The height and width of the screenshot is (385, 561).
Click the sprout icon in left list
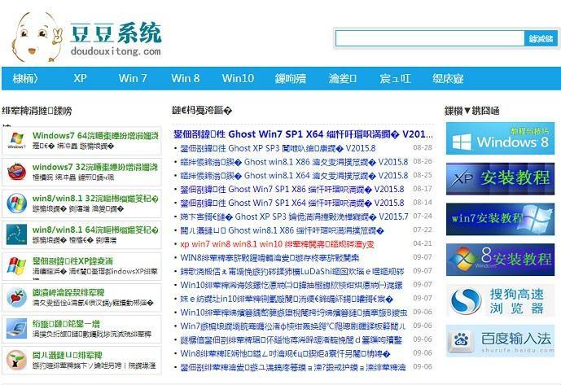click(17, 360)
